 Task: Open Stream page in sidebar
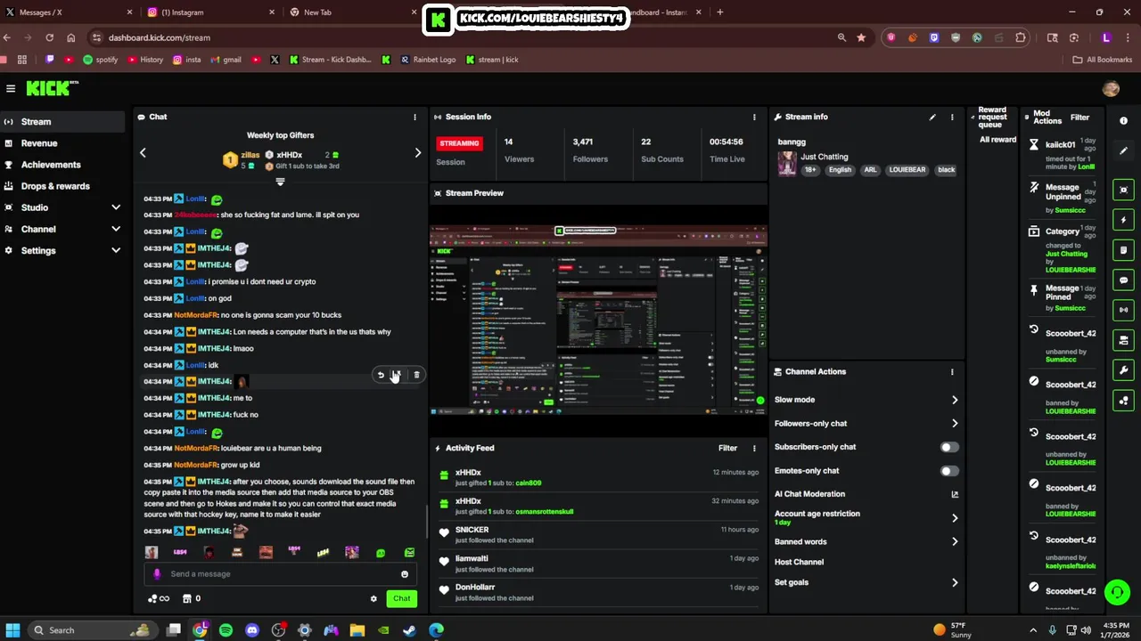62,122
